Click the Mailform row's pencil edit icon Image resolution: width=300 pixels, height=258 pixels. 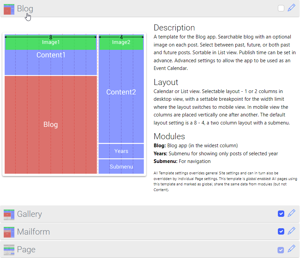coord(292,231)
